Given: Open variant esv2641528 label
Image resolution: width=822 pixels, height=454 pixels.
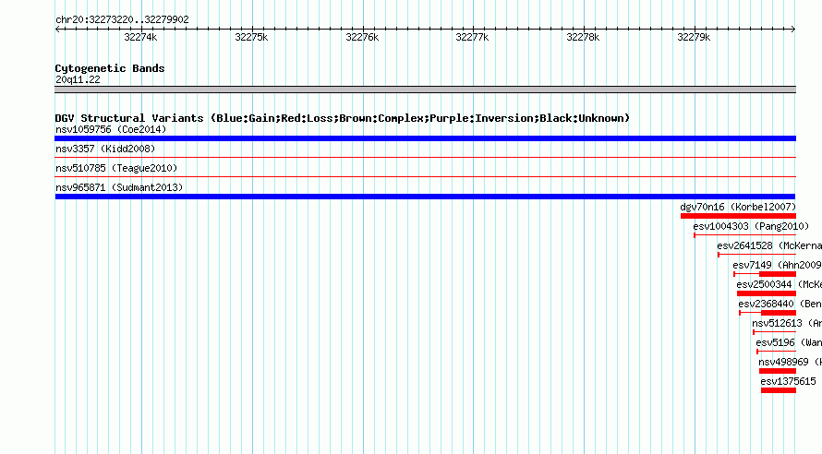Looking at the screenshot, I should pos(769,245).
